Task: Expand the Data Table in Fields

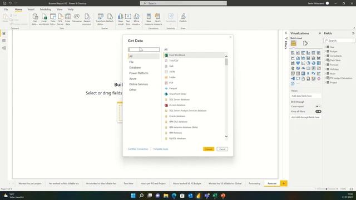Action: click(325, 61)
